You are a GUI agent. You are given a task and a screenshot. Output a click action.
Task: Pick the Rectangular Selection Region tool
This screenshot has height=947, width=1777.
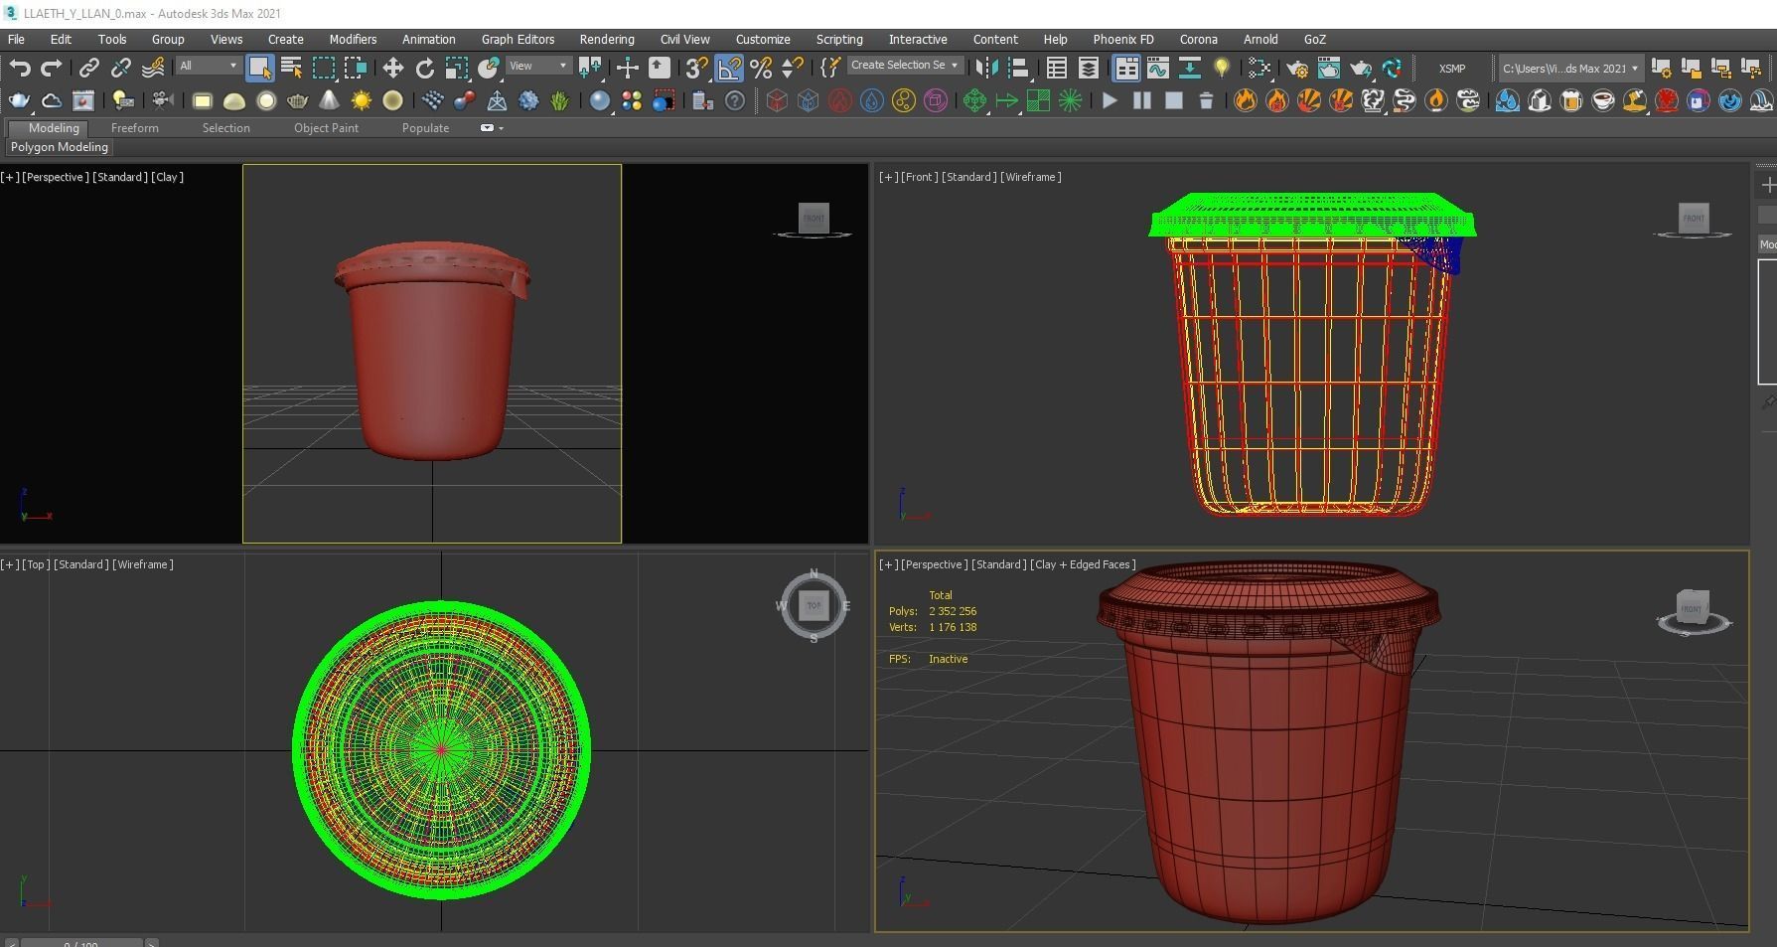(324, 68)
